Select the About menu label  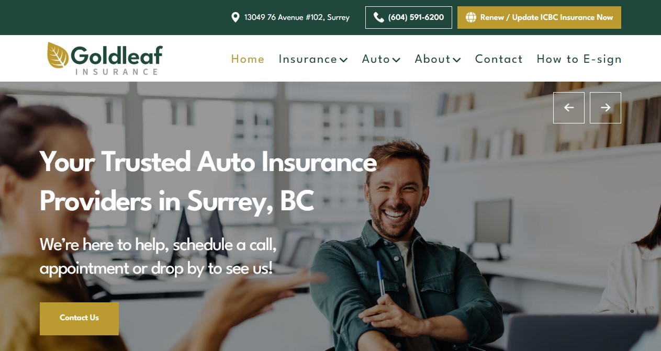(433, 59)
